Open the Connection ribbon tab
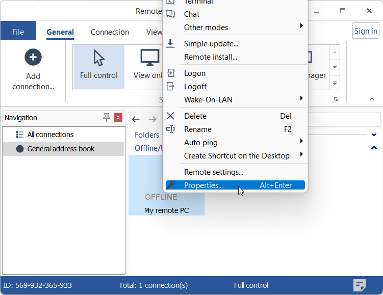The width and height of the screenshot is (383, 295). [x=110, y=32]
